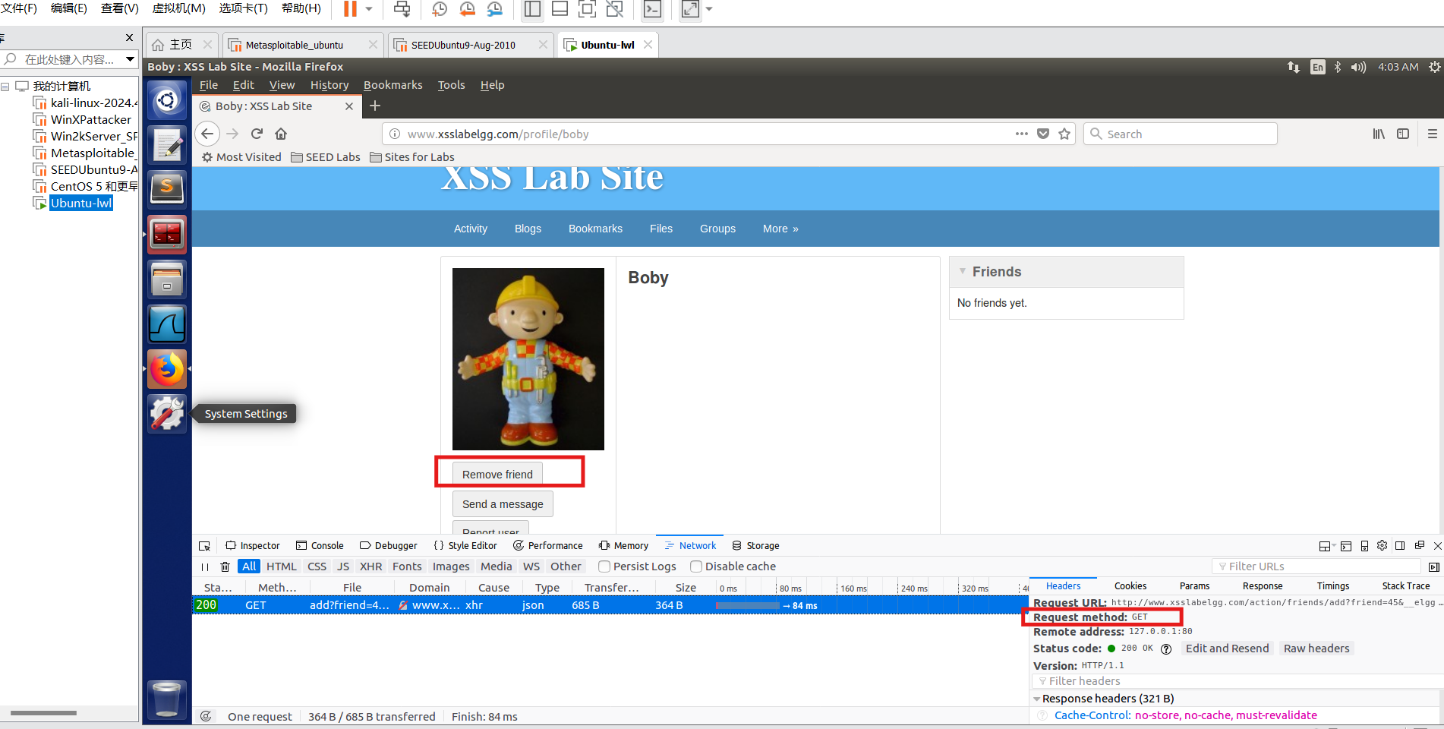The width and height of the screenshot is (1444, 729).
Task: Enable Disable cache checkbox
Action: coord(696,566)
